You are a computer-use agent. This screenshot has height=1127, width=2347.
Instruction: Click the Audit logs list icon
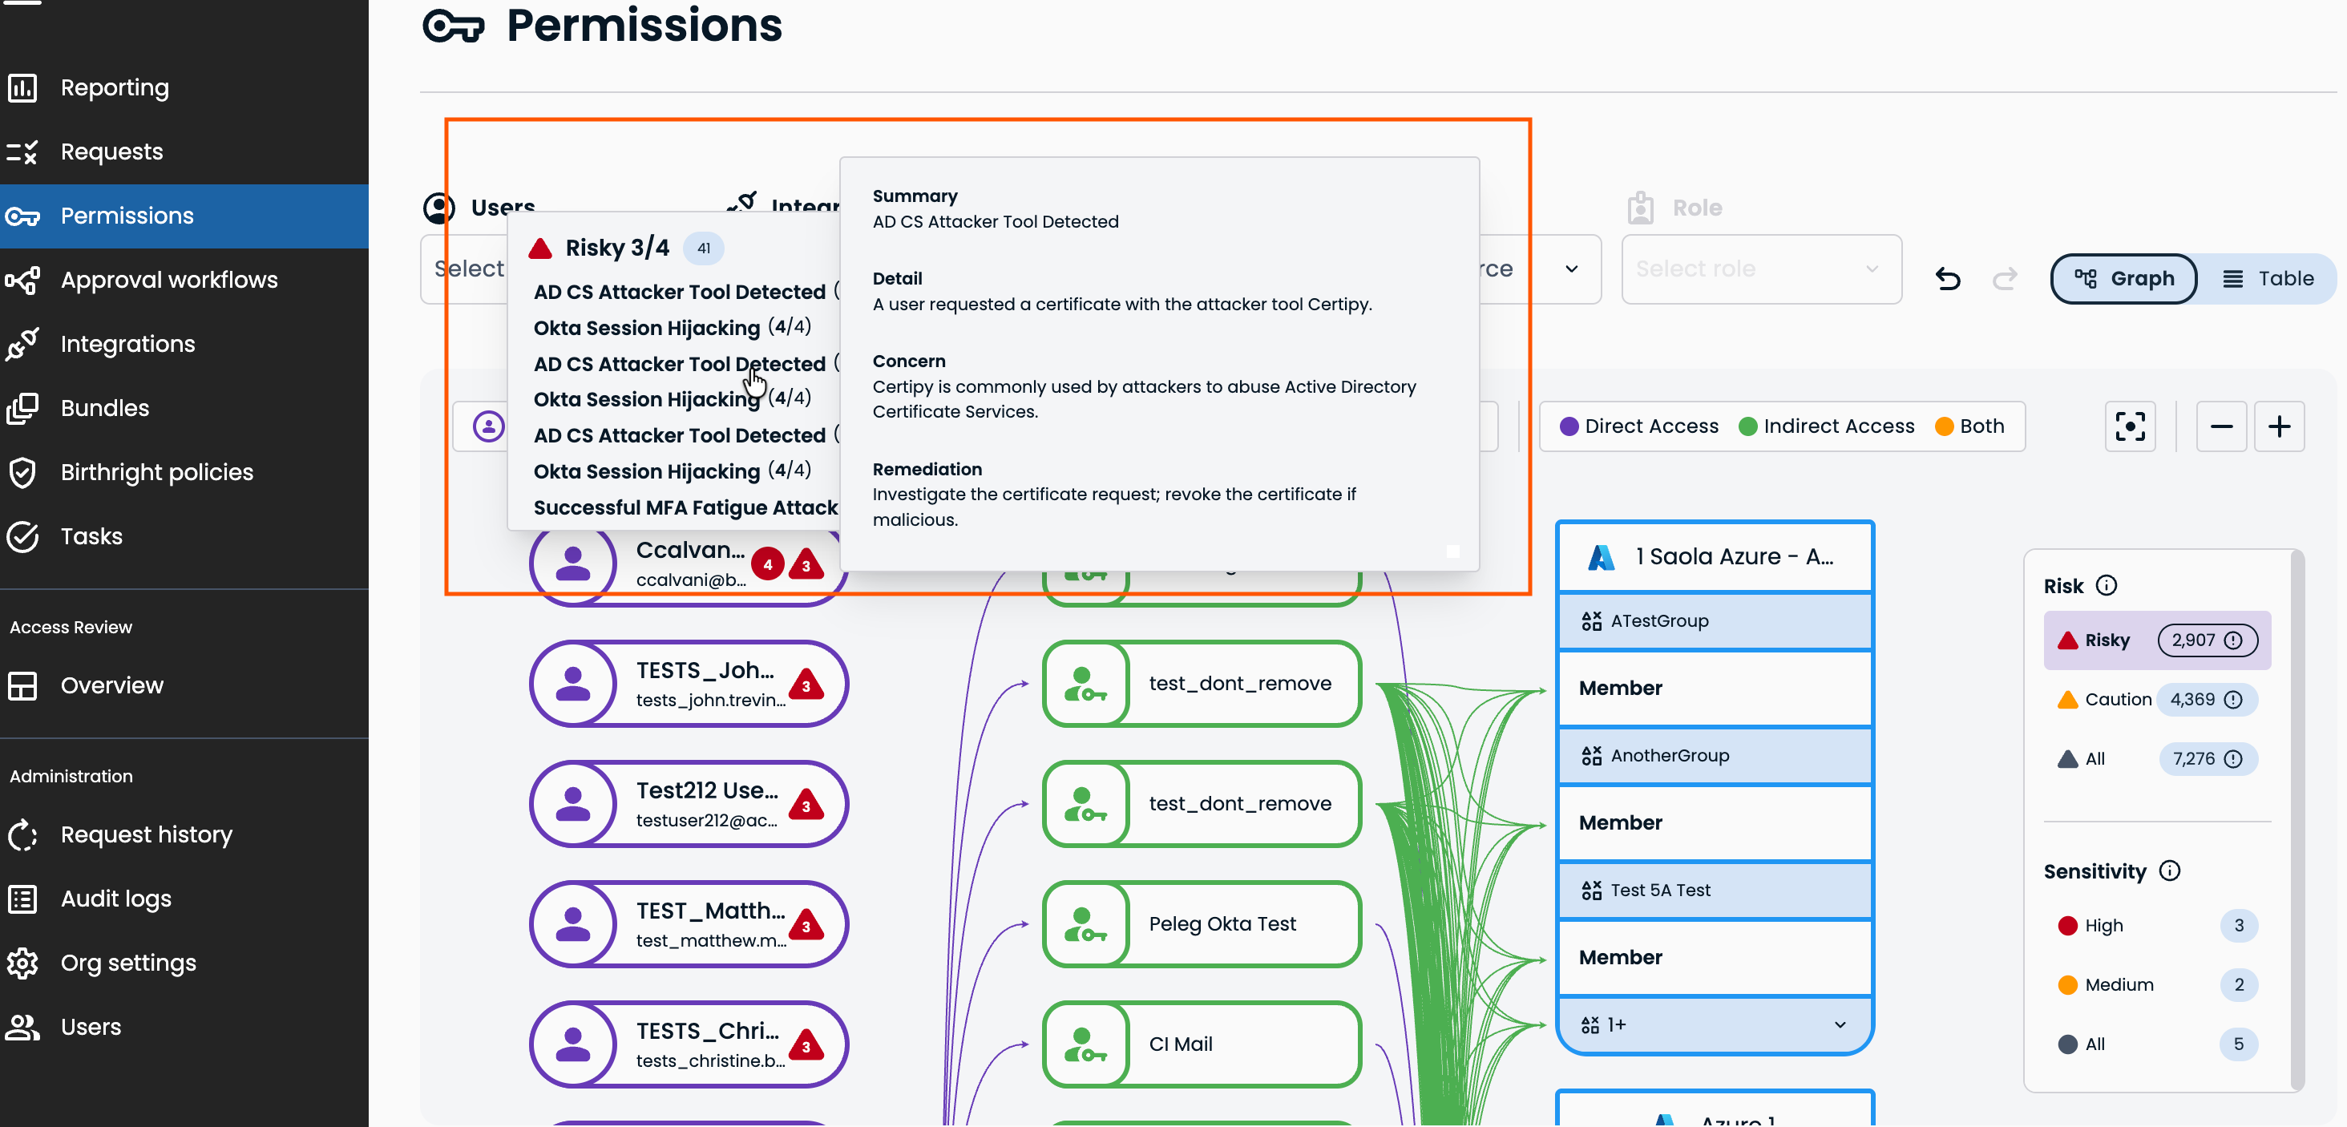(x=22, y=899)
